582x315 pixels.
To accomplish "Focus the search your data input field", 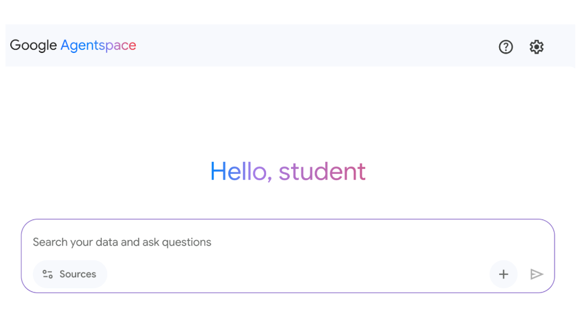I will tap(288, 242).
